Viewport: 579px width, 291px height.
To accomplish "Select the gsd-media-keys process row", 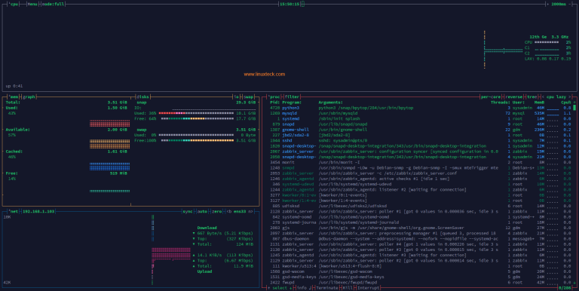I will (x=420, y=277).
